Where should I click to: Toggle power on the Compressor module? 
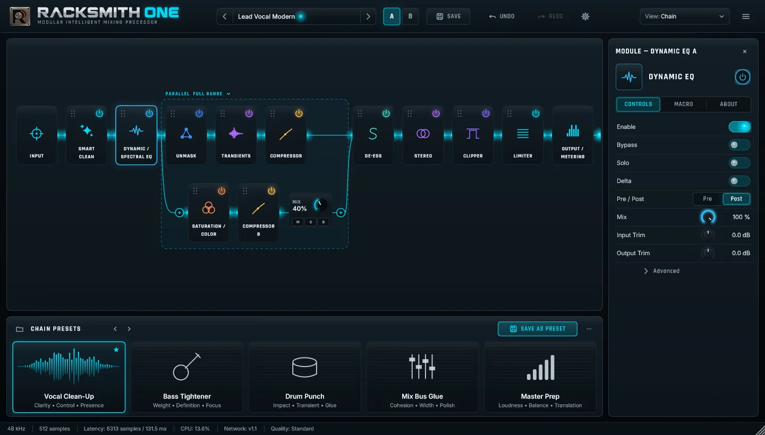click(x=299, y=114)
